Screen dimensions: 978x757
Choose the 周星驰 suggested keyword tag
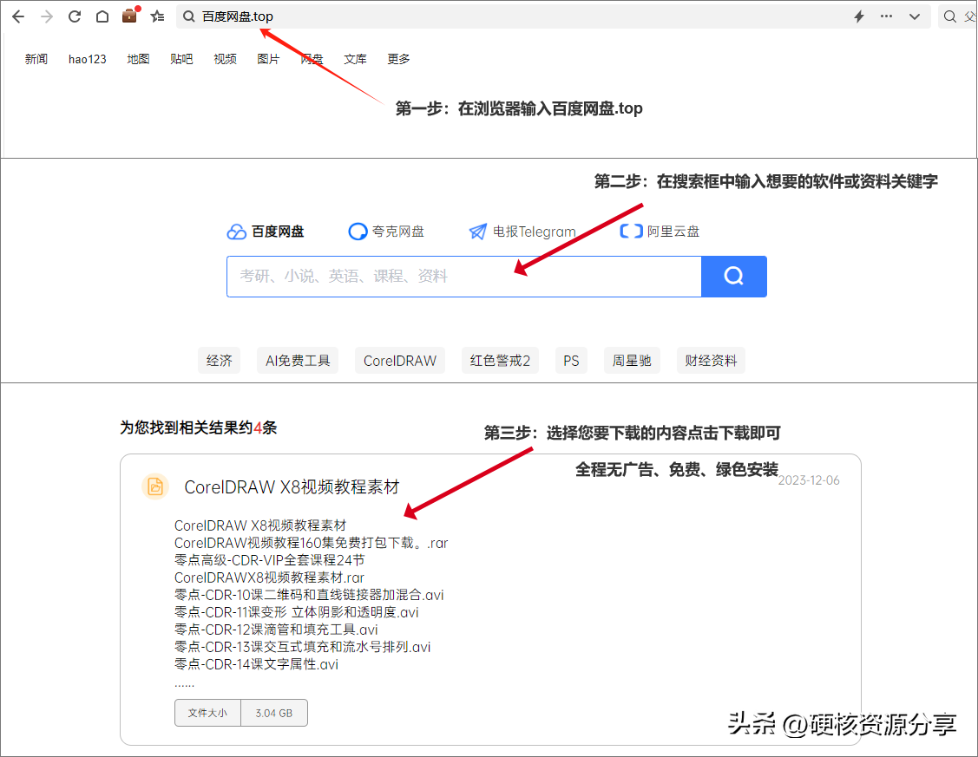point(632,361)
